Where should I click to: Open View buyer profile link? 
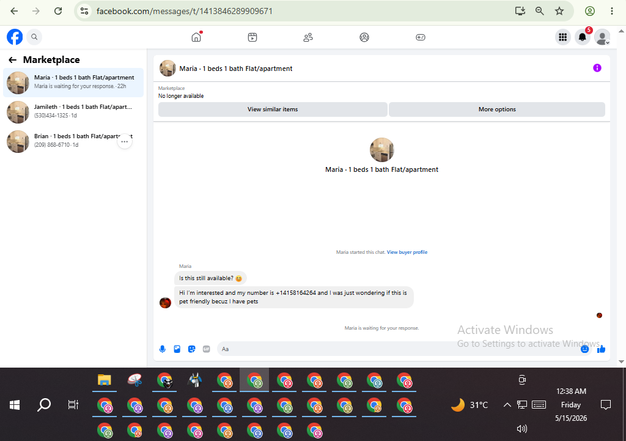coord(407,252)
